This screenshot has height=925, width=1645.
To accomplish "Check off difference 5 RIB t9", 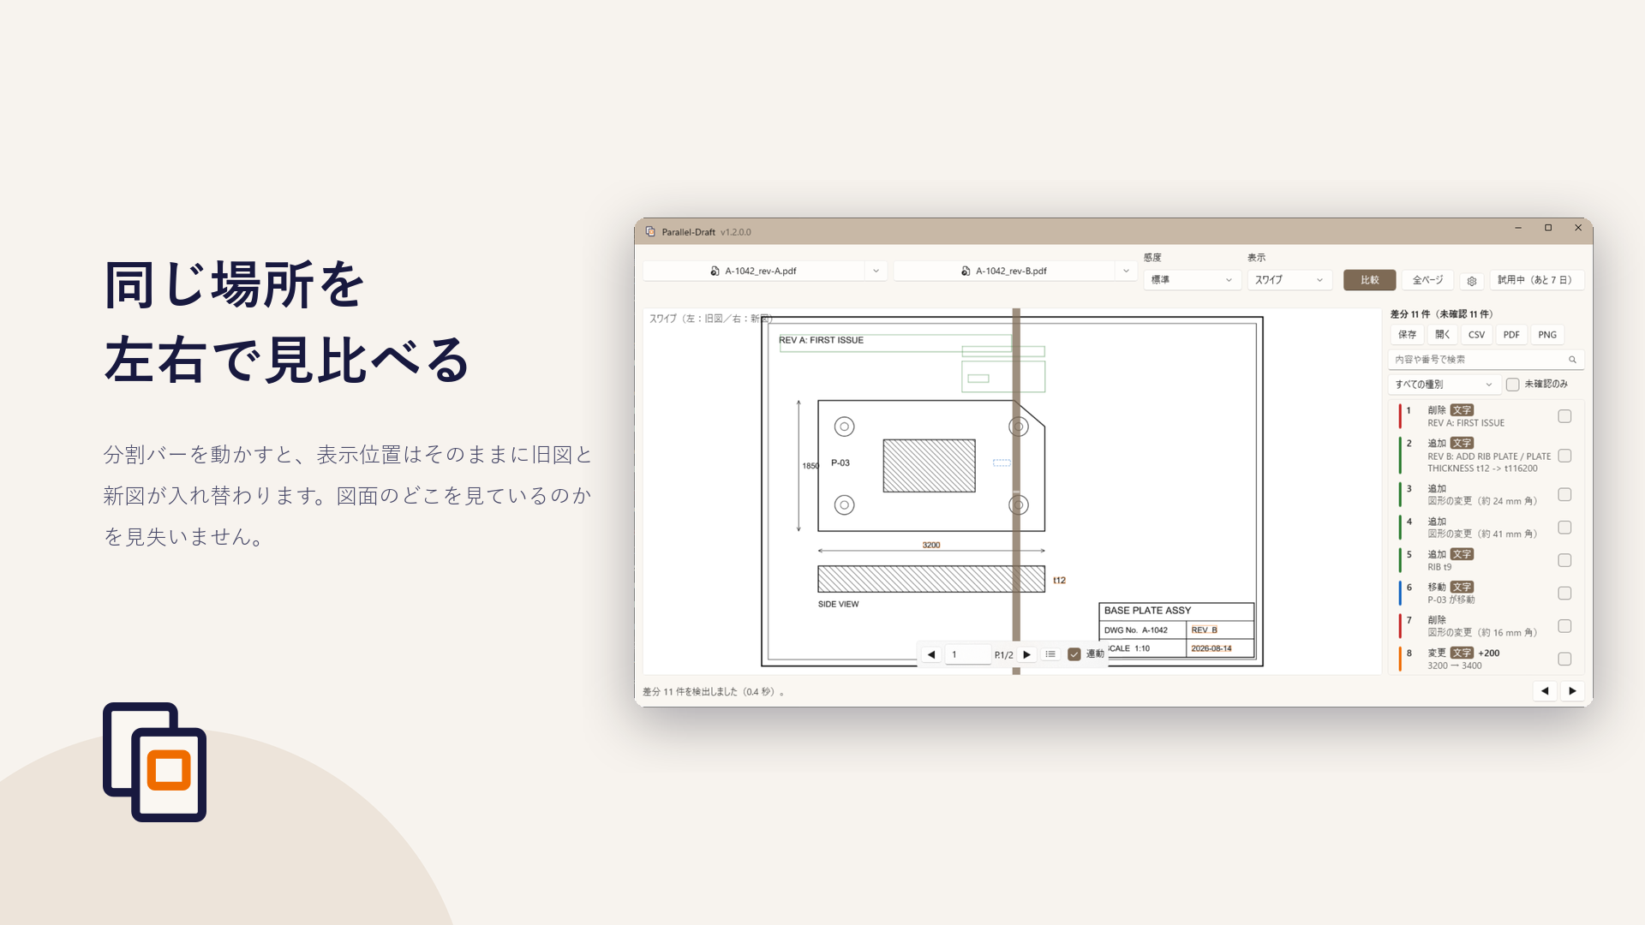I will coord(1564,560).
